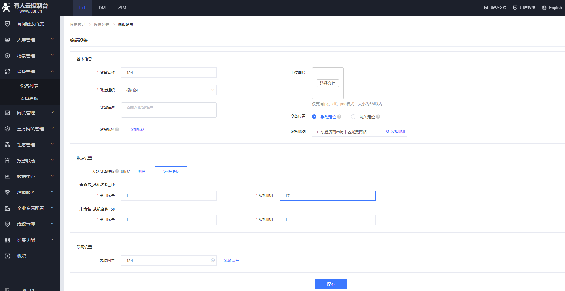Open the 所属组织 dropdown

169,90
